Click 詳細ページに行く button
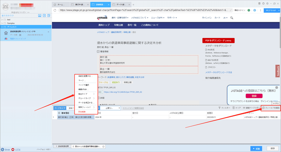The height and width of the screenshot is (152, 281). coord(251,108)
